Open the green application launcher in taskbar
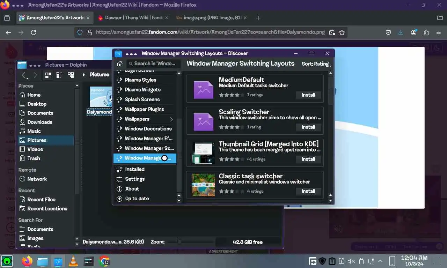 tap(7, 261)
